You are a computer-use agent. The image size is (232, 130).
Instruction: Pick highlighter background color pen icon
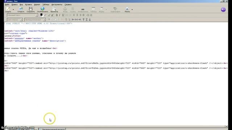click(45, 15)
